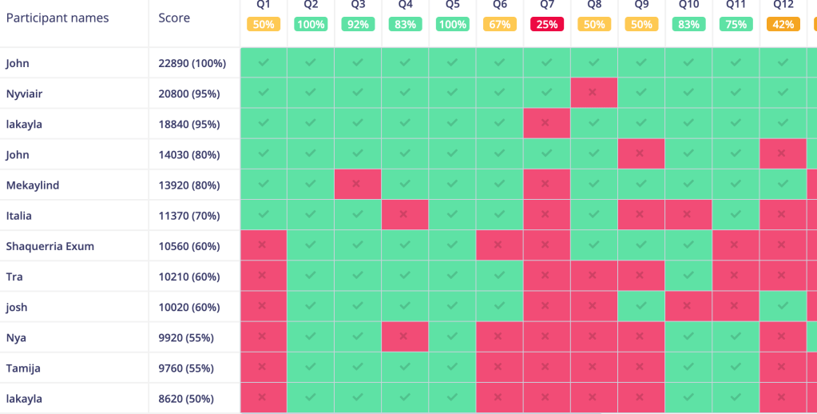Click Shaquerria Exum's X mark under Q11
The height and width of the screenshot is (414, 817).
coord(736,246)
